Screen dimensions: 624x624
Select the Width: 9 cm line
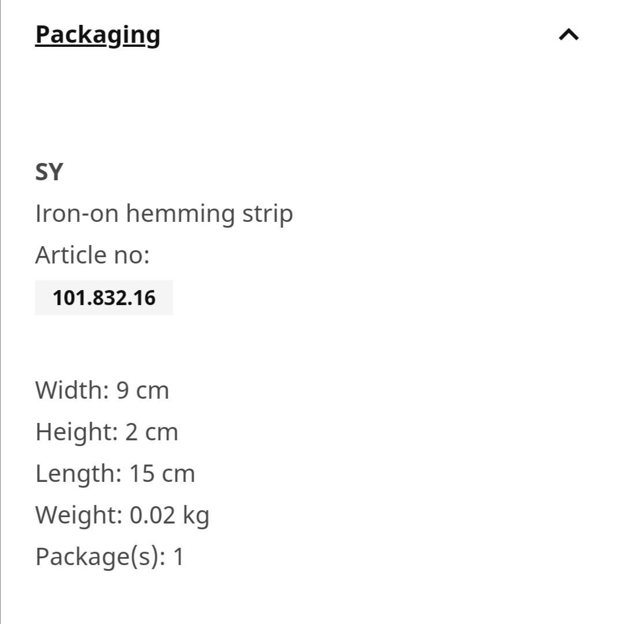[102, 390]
